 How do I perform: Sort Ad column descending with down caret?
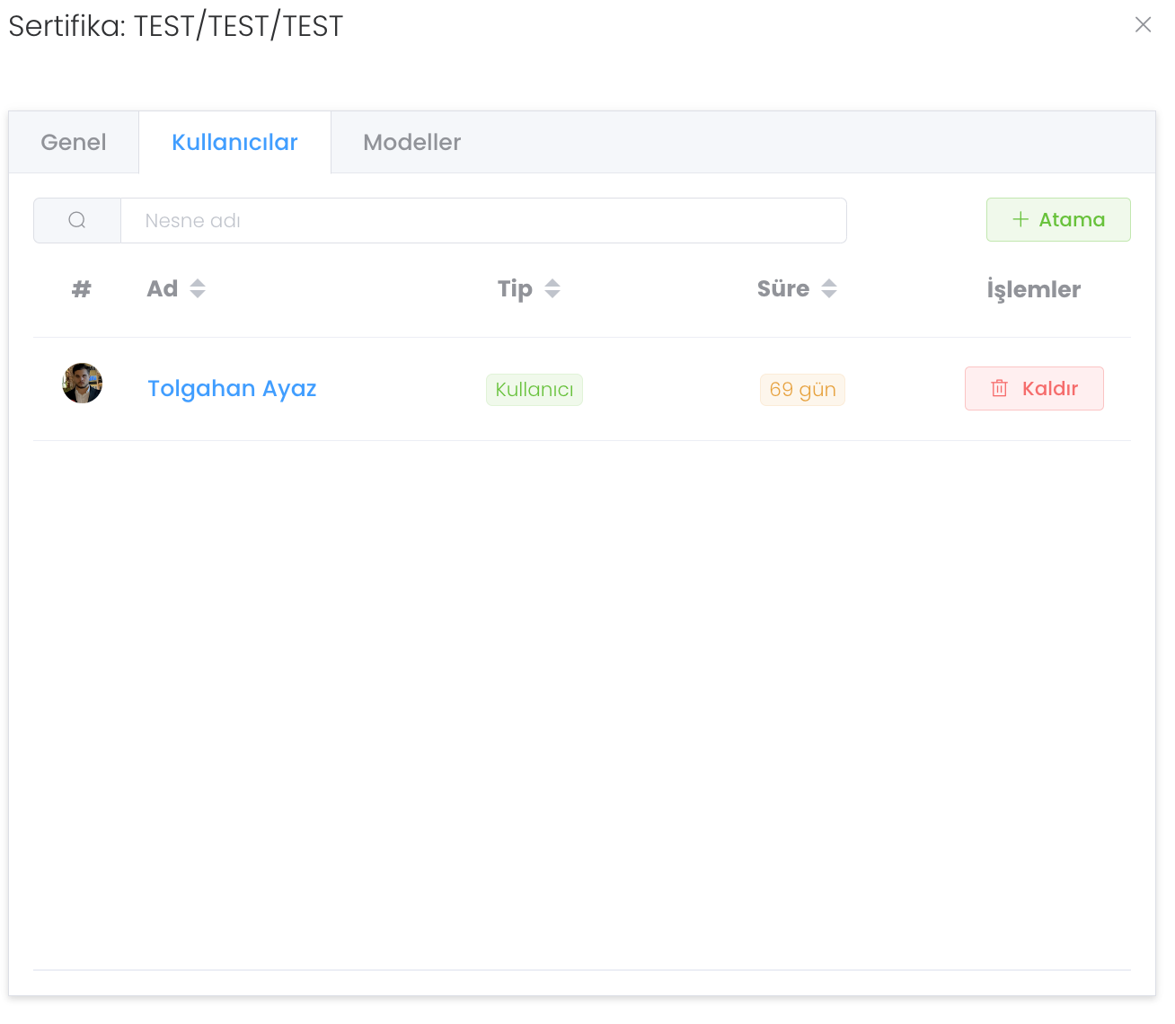point(198,294)
